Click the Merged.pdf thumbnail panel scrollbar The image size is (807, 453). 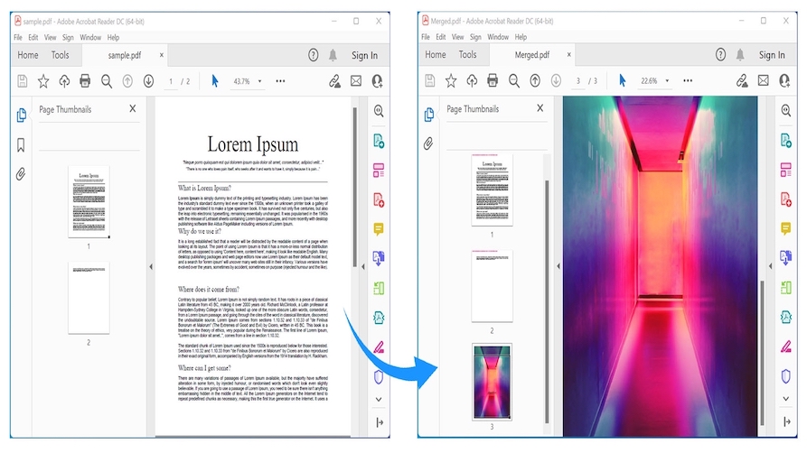click(x=545, y=298)
